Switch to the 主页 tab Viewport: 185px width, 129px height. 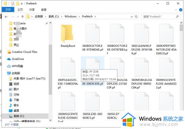click(x=20, y=10)
